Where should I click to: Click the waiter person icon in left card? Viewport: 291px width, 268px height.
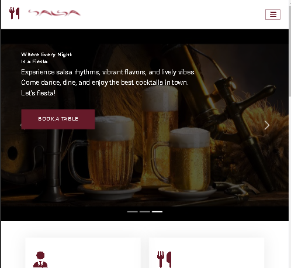(x=40, y=259)
